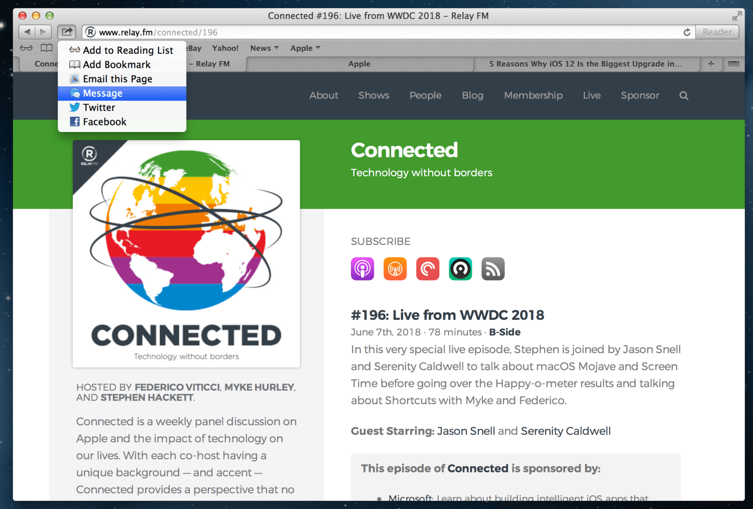Open the Yahoo! bookmark

click(x=225, y=48)
